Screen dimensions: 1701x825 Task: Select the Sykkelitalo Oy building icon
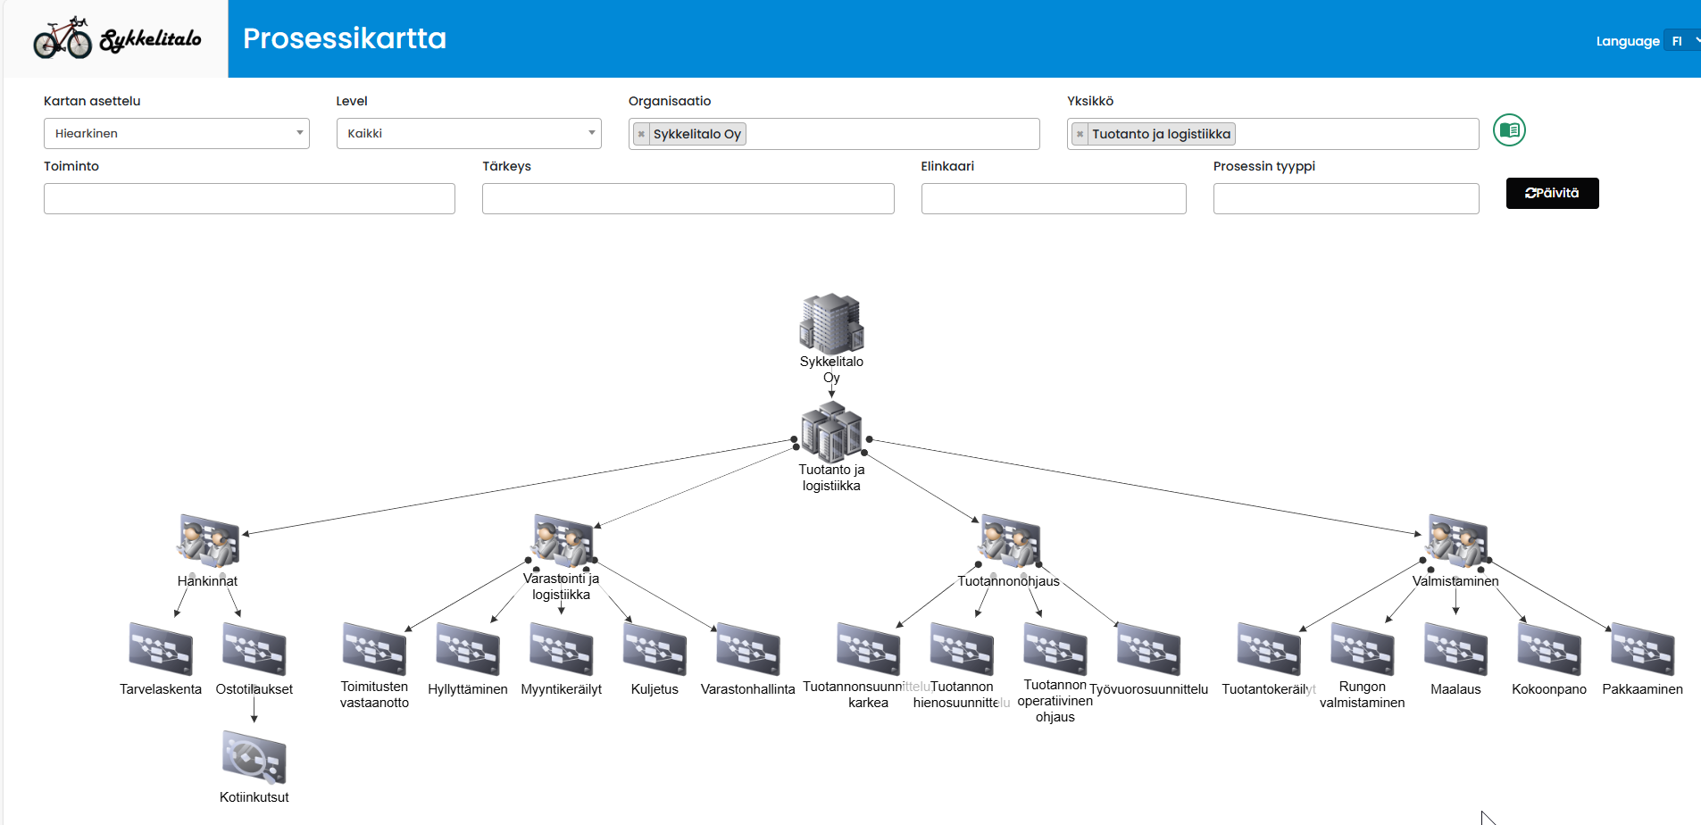click(x=831, y=322)
